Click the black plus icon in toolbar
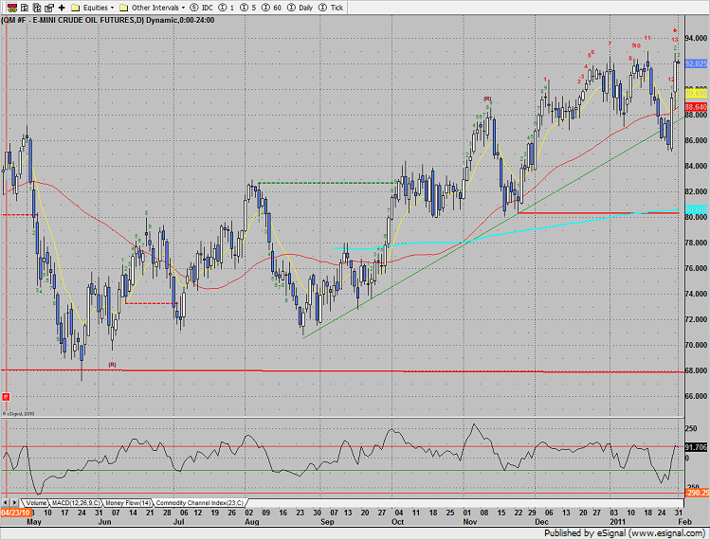 pyautogui.click(x=62, y=8)
